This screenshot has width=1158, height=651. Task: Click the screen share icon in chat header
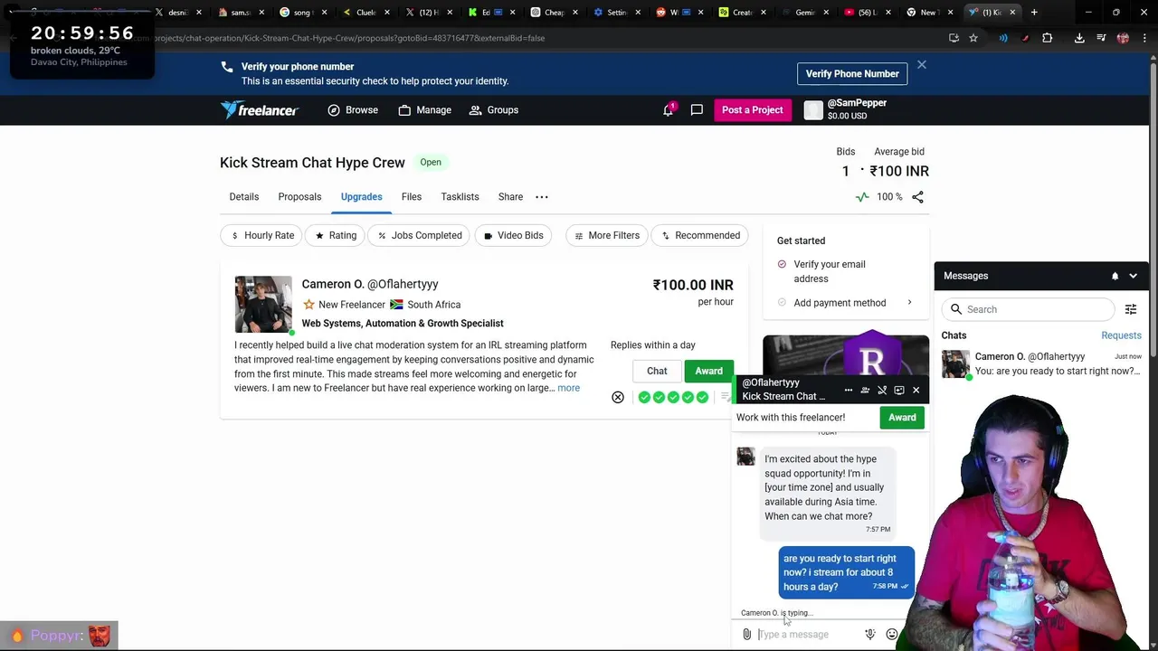[x=898, y=391]
